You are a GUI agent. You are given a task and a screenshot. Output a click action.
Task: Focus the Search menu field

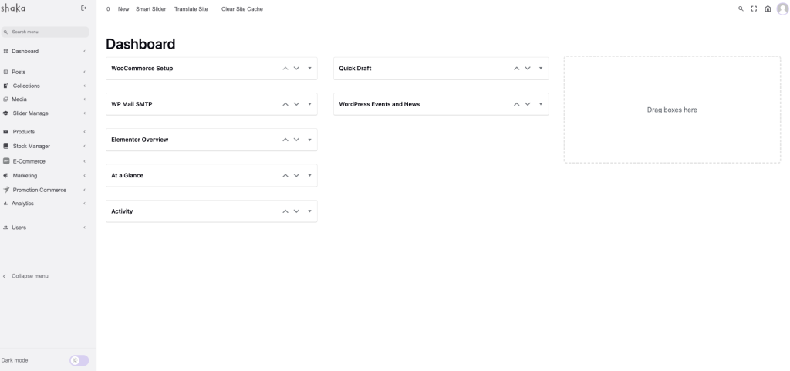coord(48,32)
